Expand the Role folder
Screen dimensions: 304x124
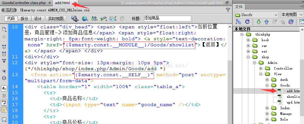(x=267, y=119)
